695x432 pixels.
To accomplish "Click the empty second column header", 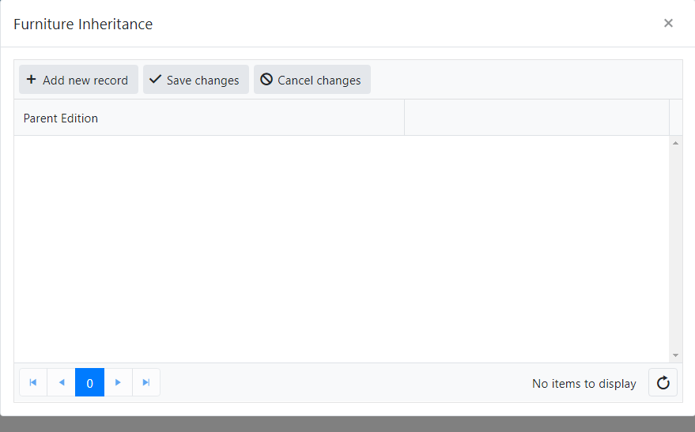I will 536,118.
